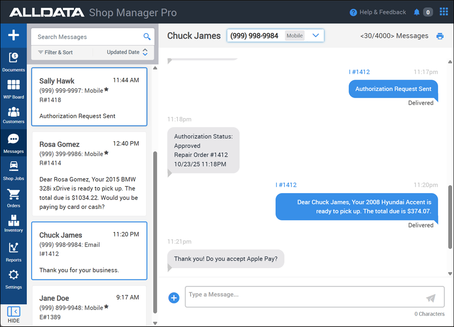Click R#1418 in Sally Hawk card
Image resolution: width=454 pixels, height=327 pixels.
coord(50,100)
